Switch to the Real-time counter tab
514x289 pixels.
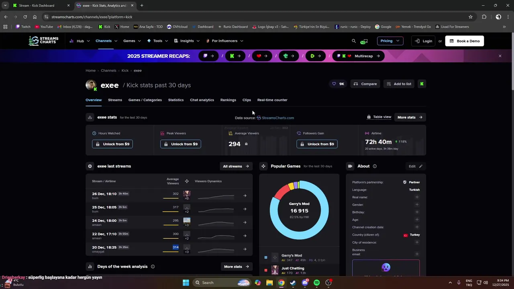tap(272, 100)
